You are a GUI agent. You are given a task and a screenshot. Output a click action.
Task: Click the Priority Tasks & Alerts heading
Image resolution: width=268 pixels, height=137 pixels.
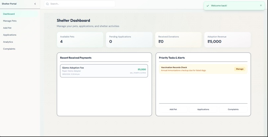pos(172,58)
